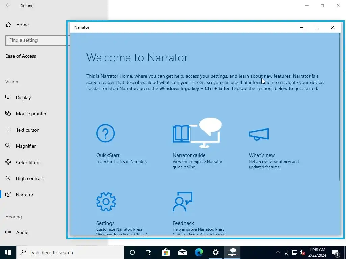The height and width of the screenshot is (259, 346).
Task: Click the What's new heading
Action: tap(262, 155)
